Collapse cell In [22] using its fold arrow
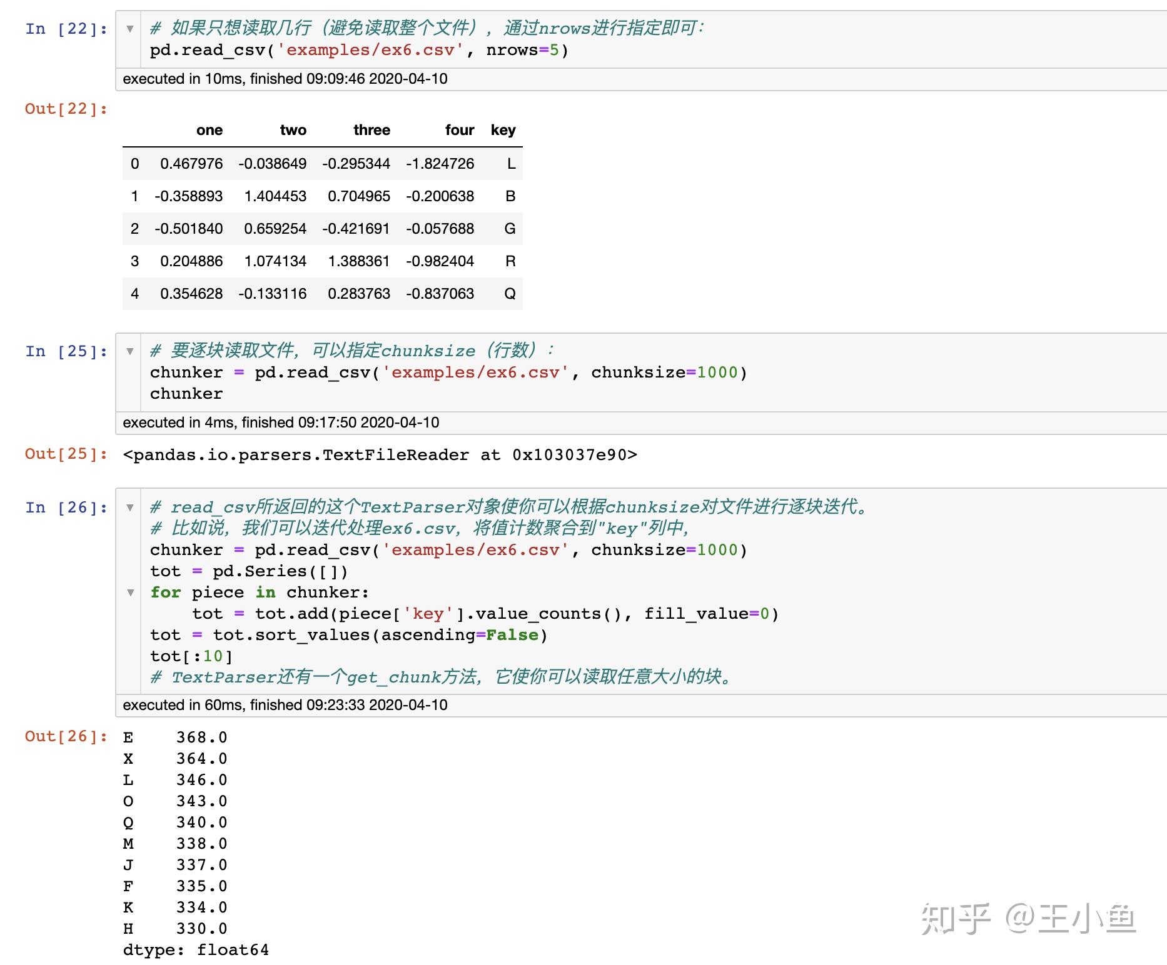 [x=130, y=29]
